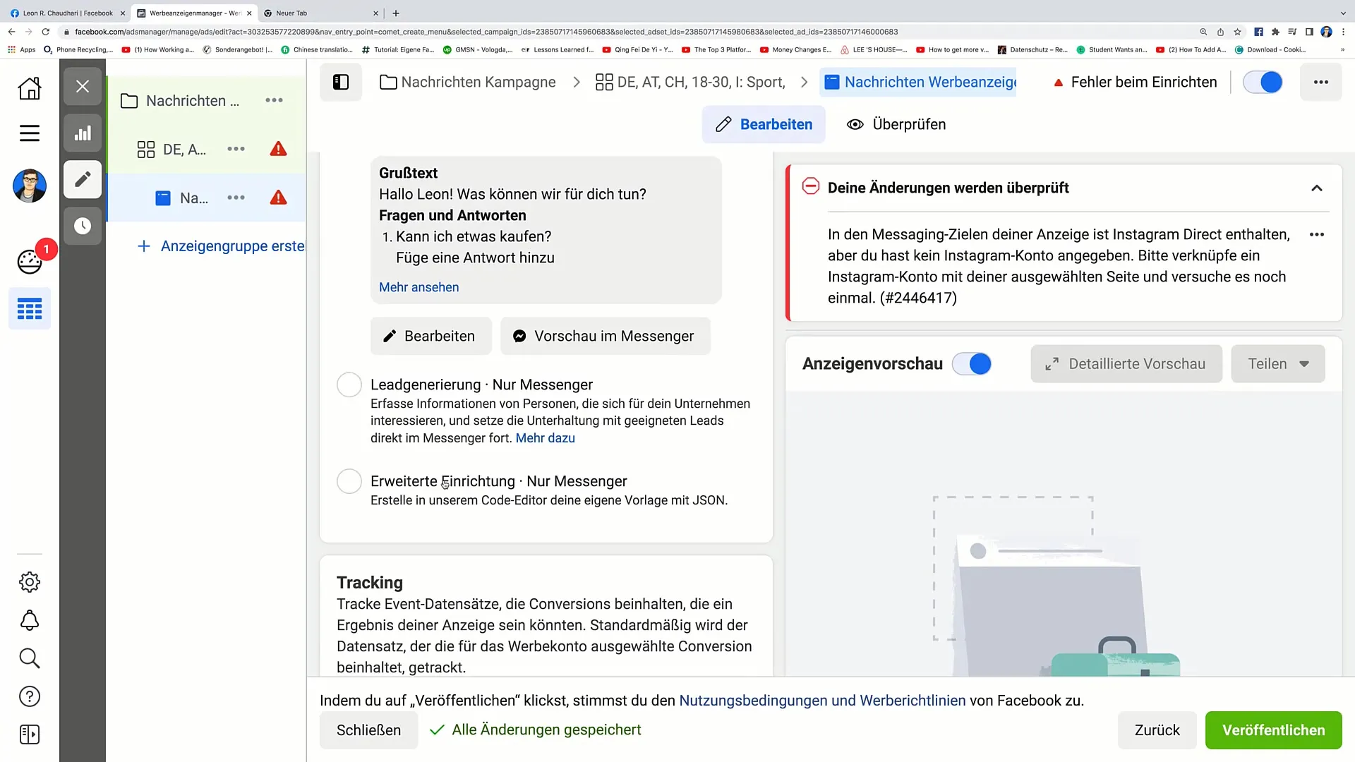Open the Teilen dropdown
The image size is (1355, 762).
[1278, 364]
